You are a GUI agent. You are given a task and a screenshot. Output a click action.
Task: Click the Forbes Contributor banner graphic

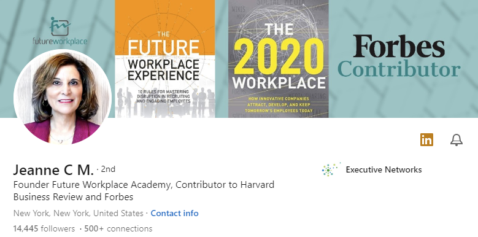point(399,56)
